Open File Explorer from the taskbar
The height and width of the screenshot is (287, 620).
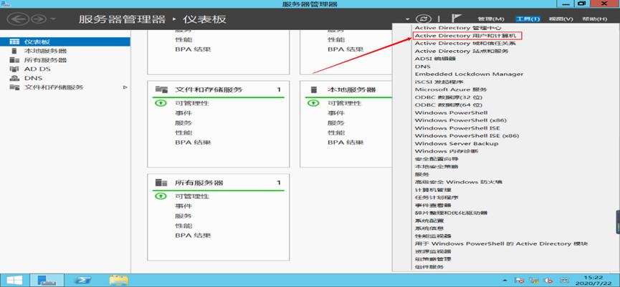coord(118,280)
